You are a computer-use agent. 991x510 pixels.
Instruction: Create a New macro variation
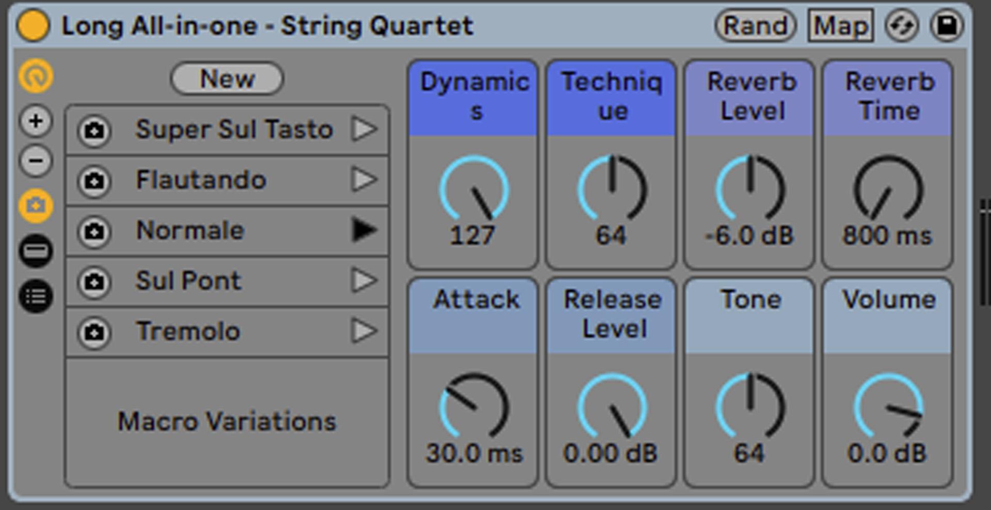(227, 78)
